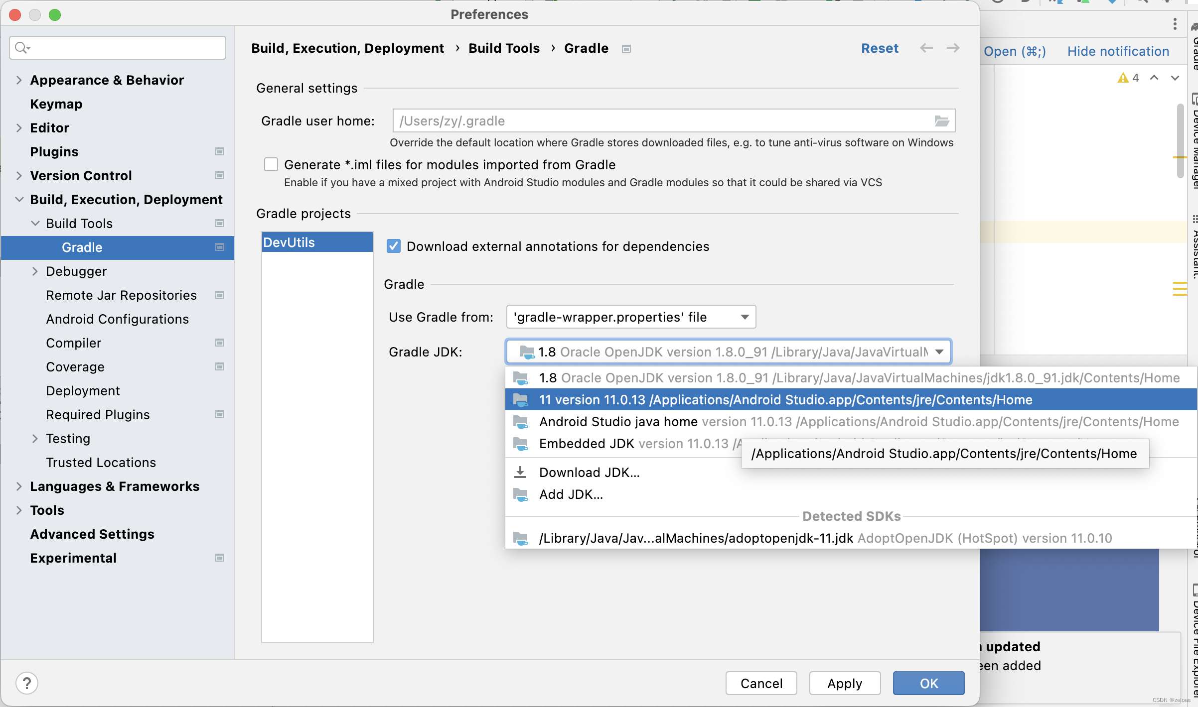Click the project icon on the selected Gradle row
Image resolution: width=1198 pixels, height=707 pixels.
(219, 247)
